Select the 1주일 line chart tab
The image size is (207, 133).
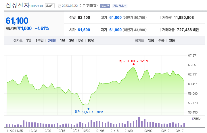point(39,40)
